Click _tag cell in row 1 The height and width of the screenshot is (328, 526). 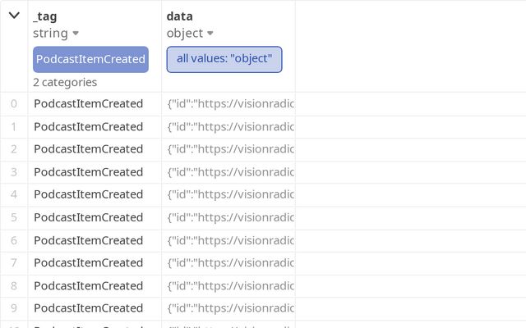88,126
